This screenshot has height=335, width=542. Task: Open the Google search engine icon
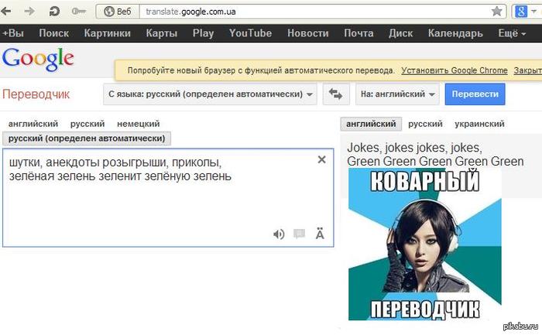point(521,12)
